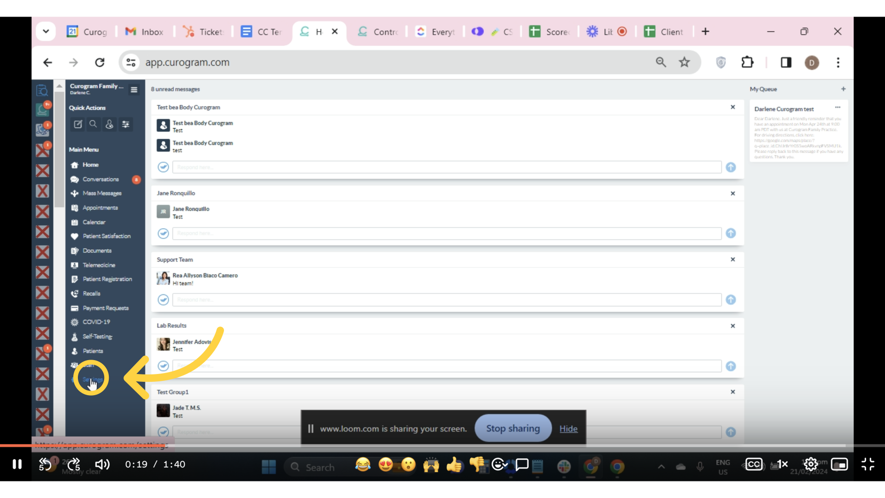Viewport: 885px width, 498px height.
Task: Close the Jane Ronquillo conversation card
Action: click(732, 193)
